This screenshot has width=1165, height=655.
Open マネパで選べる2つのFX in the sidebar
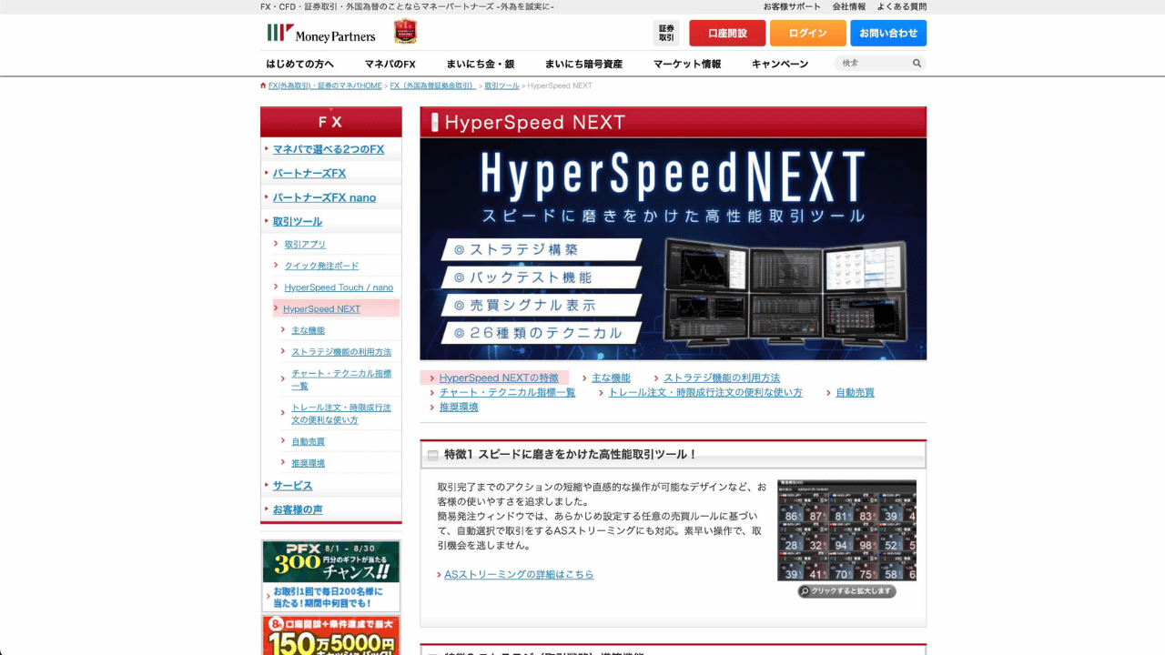click(x=329, y=149)
